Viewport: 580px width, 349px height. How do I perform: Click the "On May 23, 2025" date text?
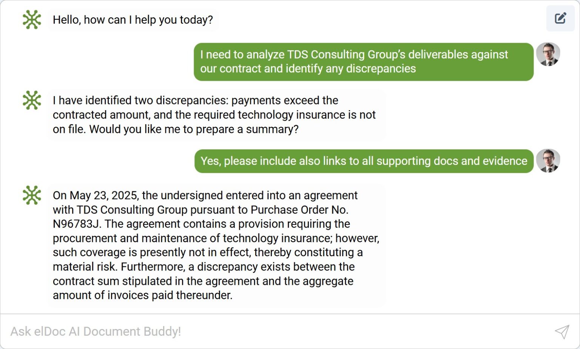pos(96,195)
